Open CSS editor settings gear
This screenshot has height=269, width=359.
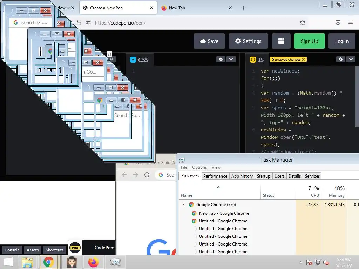tap(221, 59)
